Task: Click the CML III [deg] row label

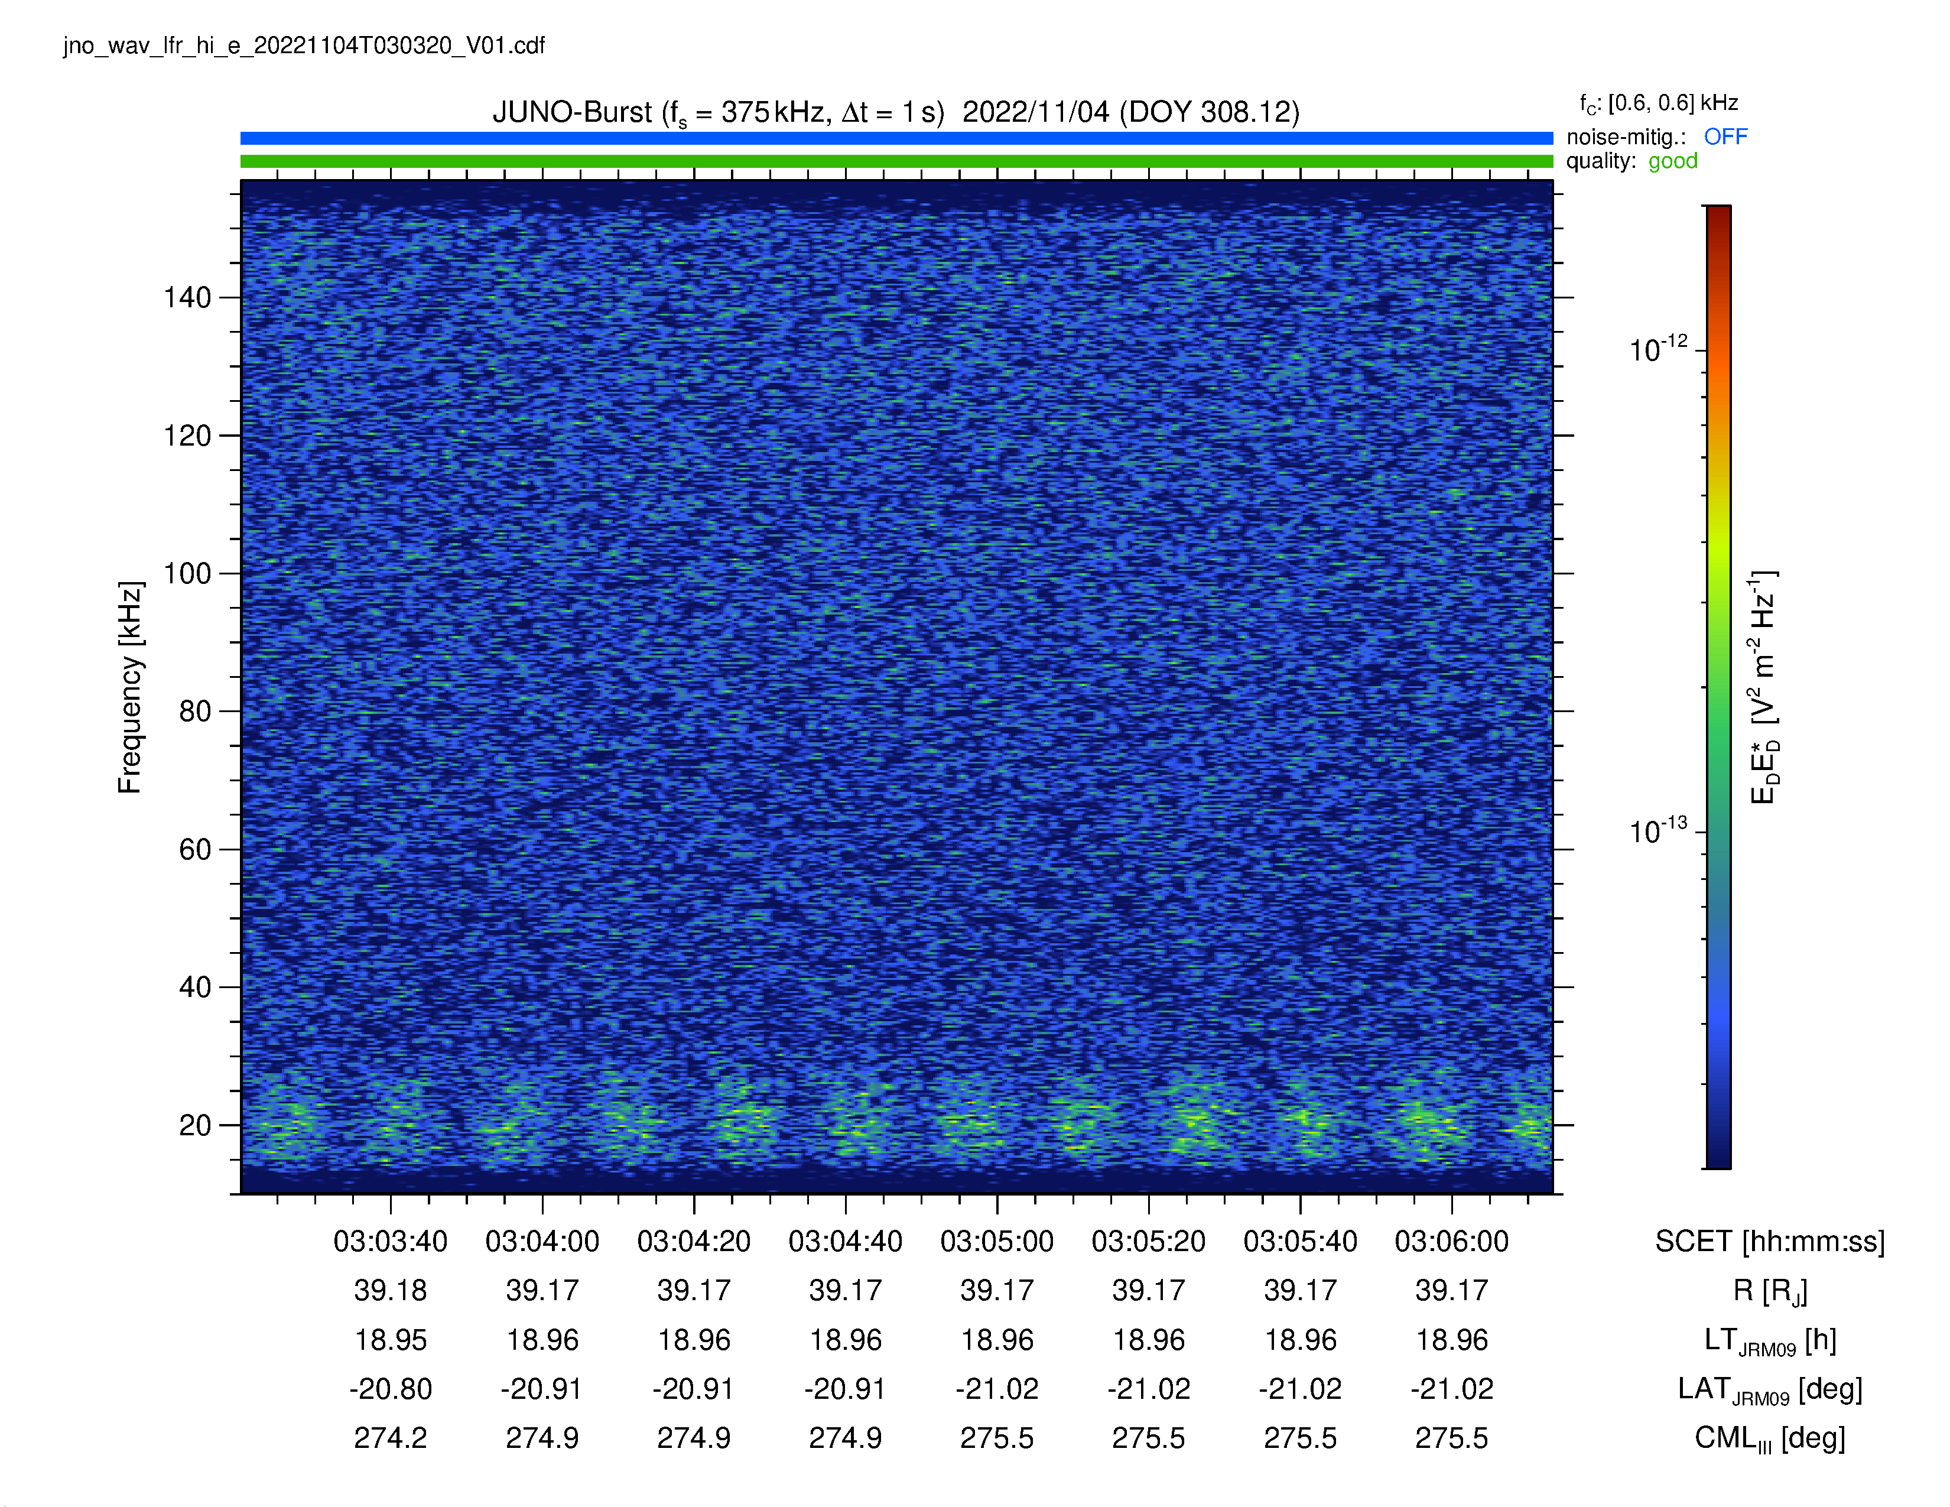Action: [x=1770, y=1440]
